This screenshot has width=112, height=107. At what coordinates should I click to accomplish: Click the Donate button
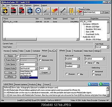[104, 84]
